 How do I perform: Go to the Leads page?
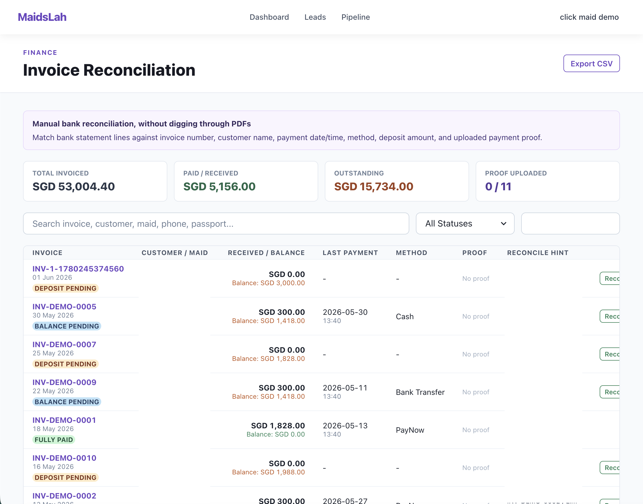point(315,17)
